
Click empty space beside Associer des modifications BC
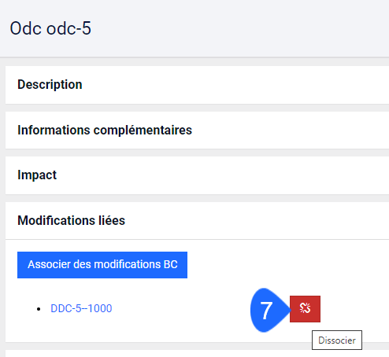tap(286, 265)
